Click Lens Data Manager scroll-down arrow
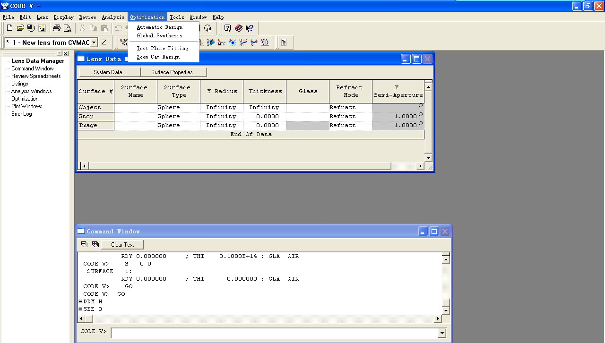 (428, 158)
